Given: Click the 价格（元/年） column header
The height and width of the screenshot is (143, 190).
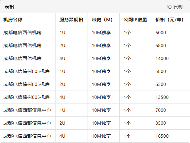Looking at the screenshot, I should coord(170,20).
